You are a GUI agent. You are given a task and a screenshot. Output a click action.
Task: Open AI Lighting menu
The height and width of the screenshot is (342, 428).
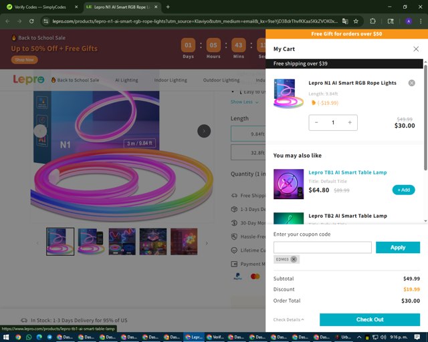coord(126,80)
